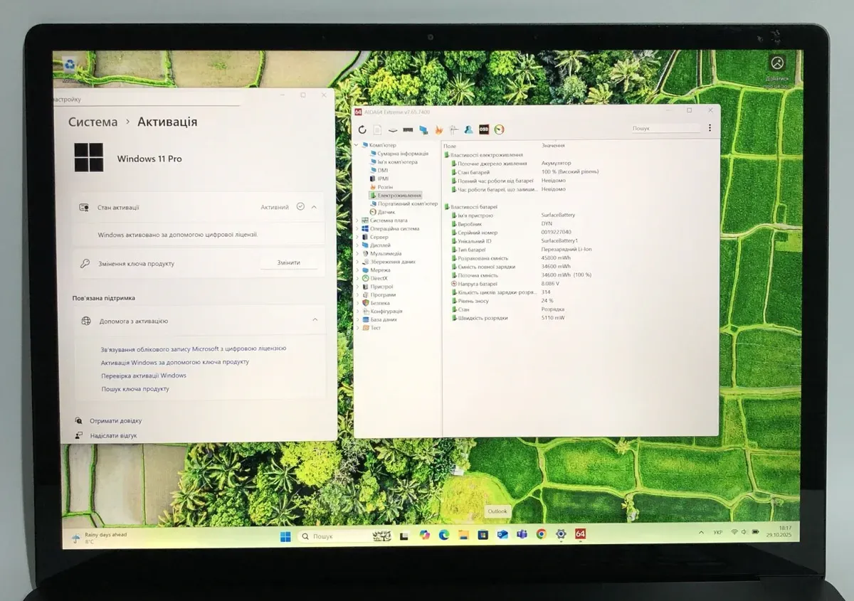Click the monitor diagnostics icon in AIDA64 toolbar
Image resolution: width=854 pixels, height=601 pixels.
pyautogui.click(x=423, y=129)
